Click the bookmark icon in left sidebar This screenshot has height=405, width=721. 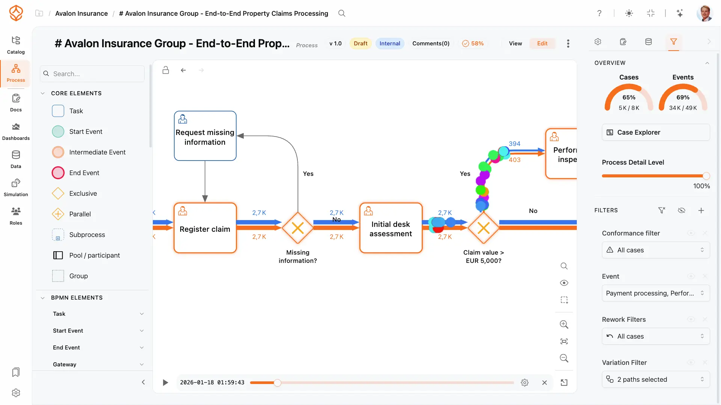tap(16, 372)
